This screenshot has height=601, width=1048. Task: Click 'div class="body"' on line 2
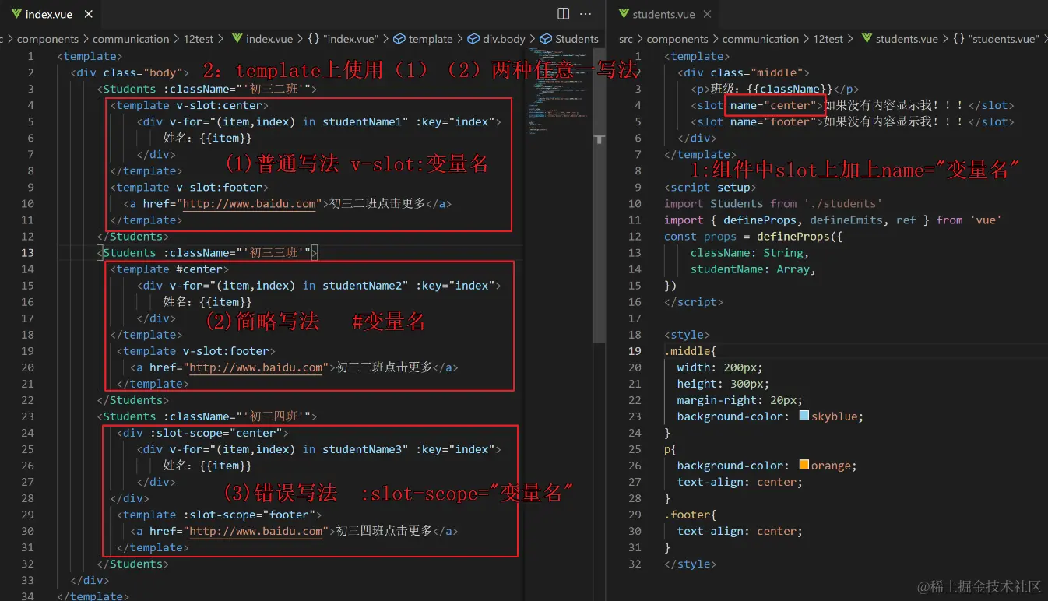tap(130, 72)
